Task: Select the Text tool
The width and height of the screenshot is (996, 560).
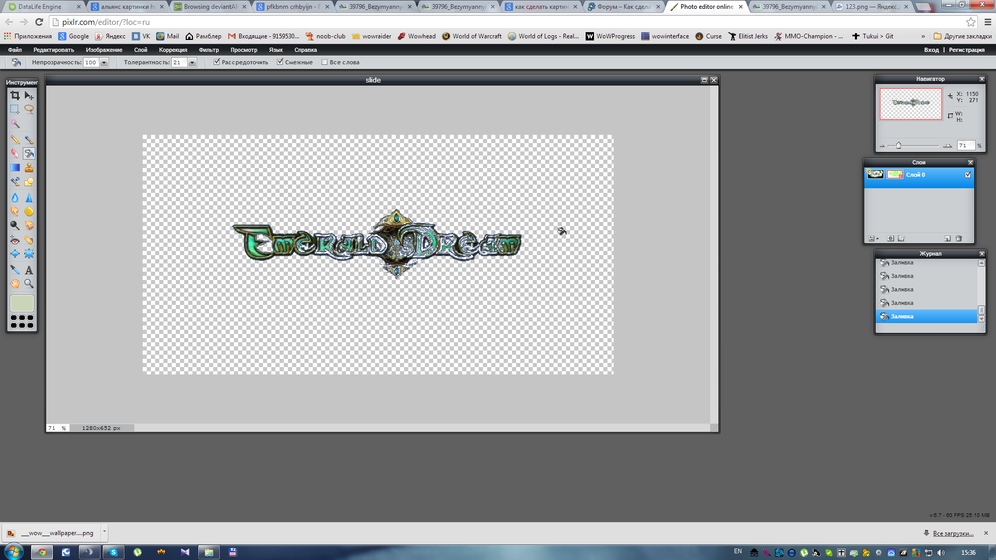Action: [29, 270]
